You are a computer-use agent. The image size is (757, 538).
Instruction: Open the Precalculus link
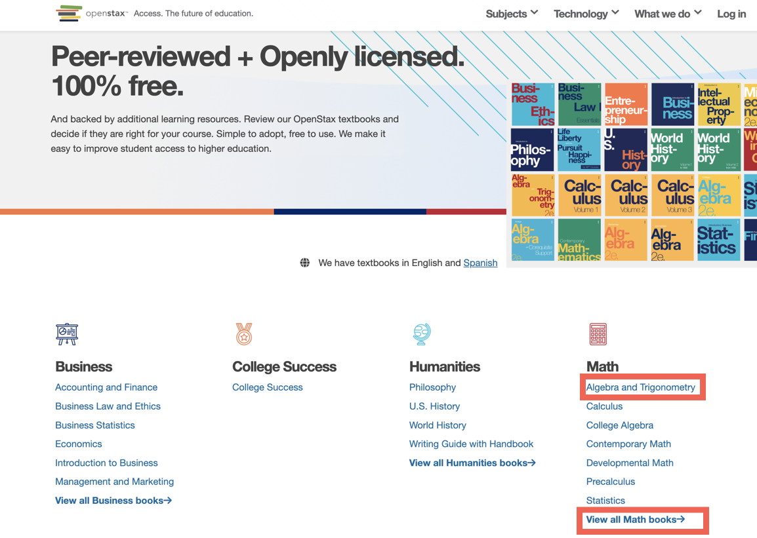(611, 482)
